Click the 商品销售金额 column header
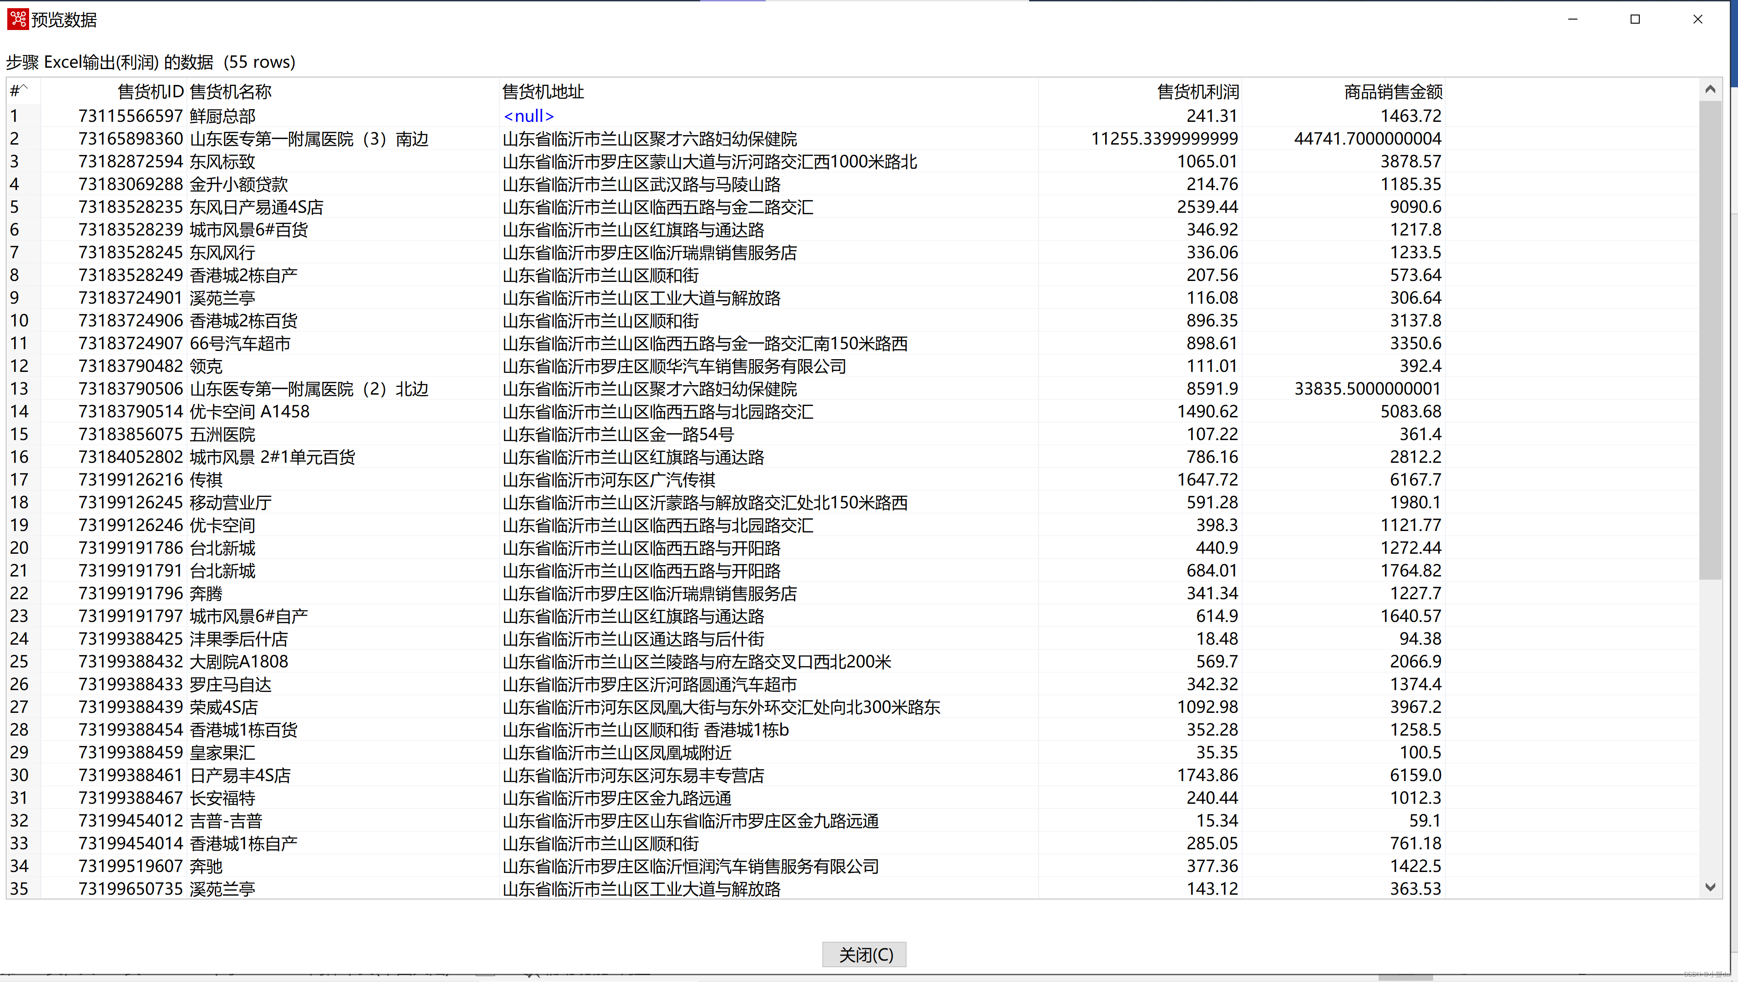 tap(1393, 91)
